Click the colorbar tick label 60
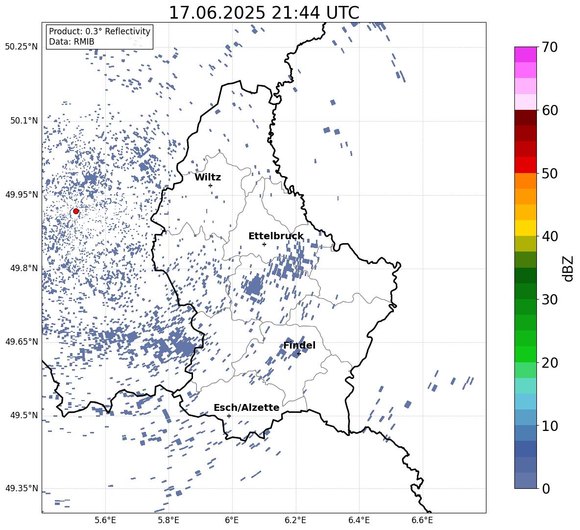 tap(550, 110)
